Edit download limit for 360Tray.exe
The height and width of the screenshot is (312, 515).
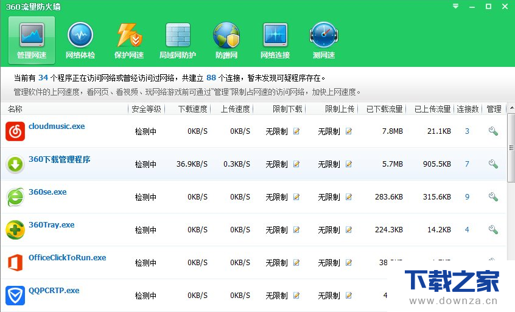click(x=296, y=230)
